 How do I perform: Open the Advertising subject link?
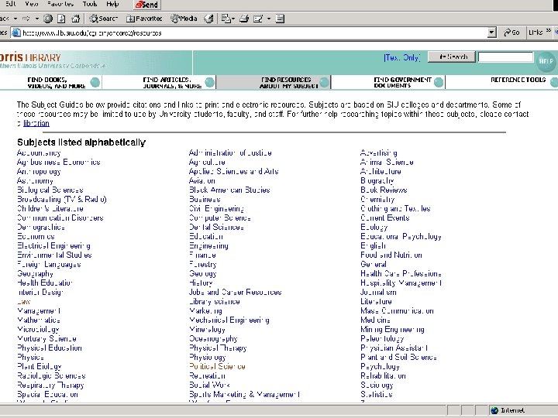(x=379, y=152)
